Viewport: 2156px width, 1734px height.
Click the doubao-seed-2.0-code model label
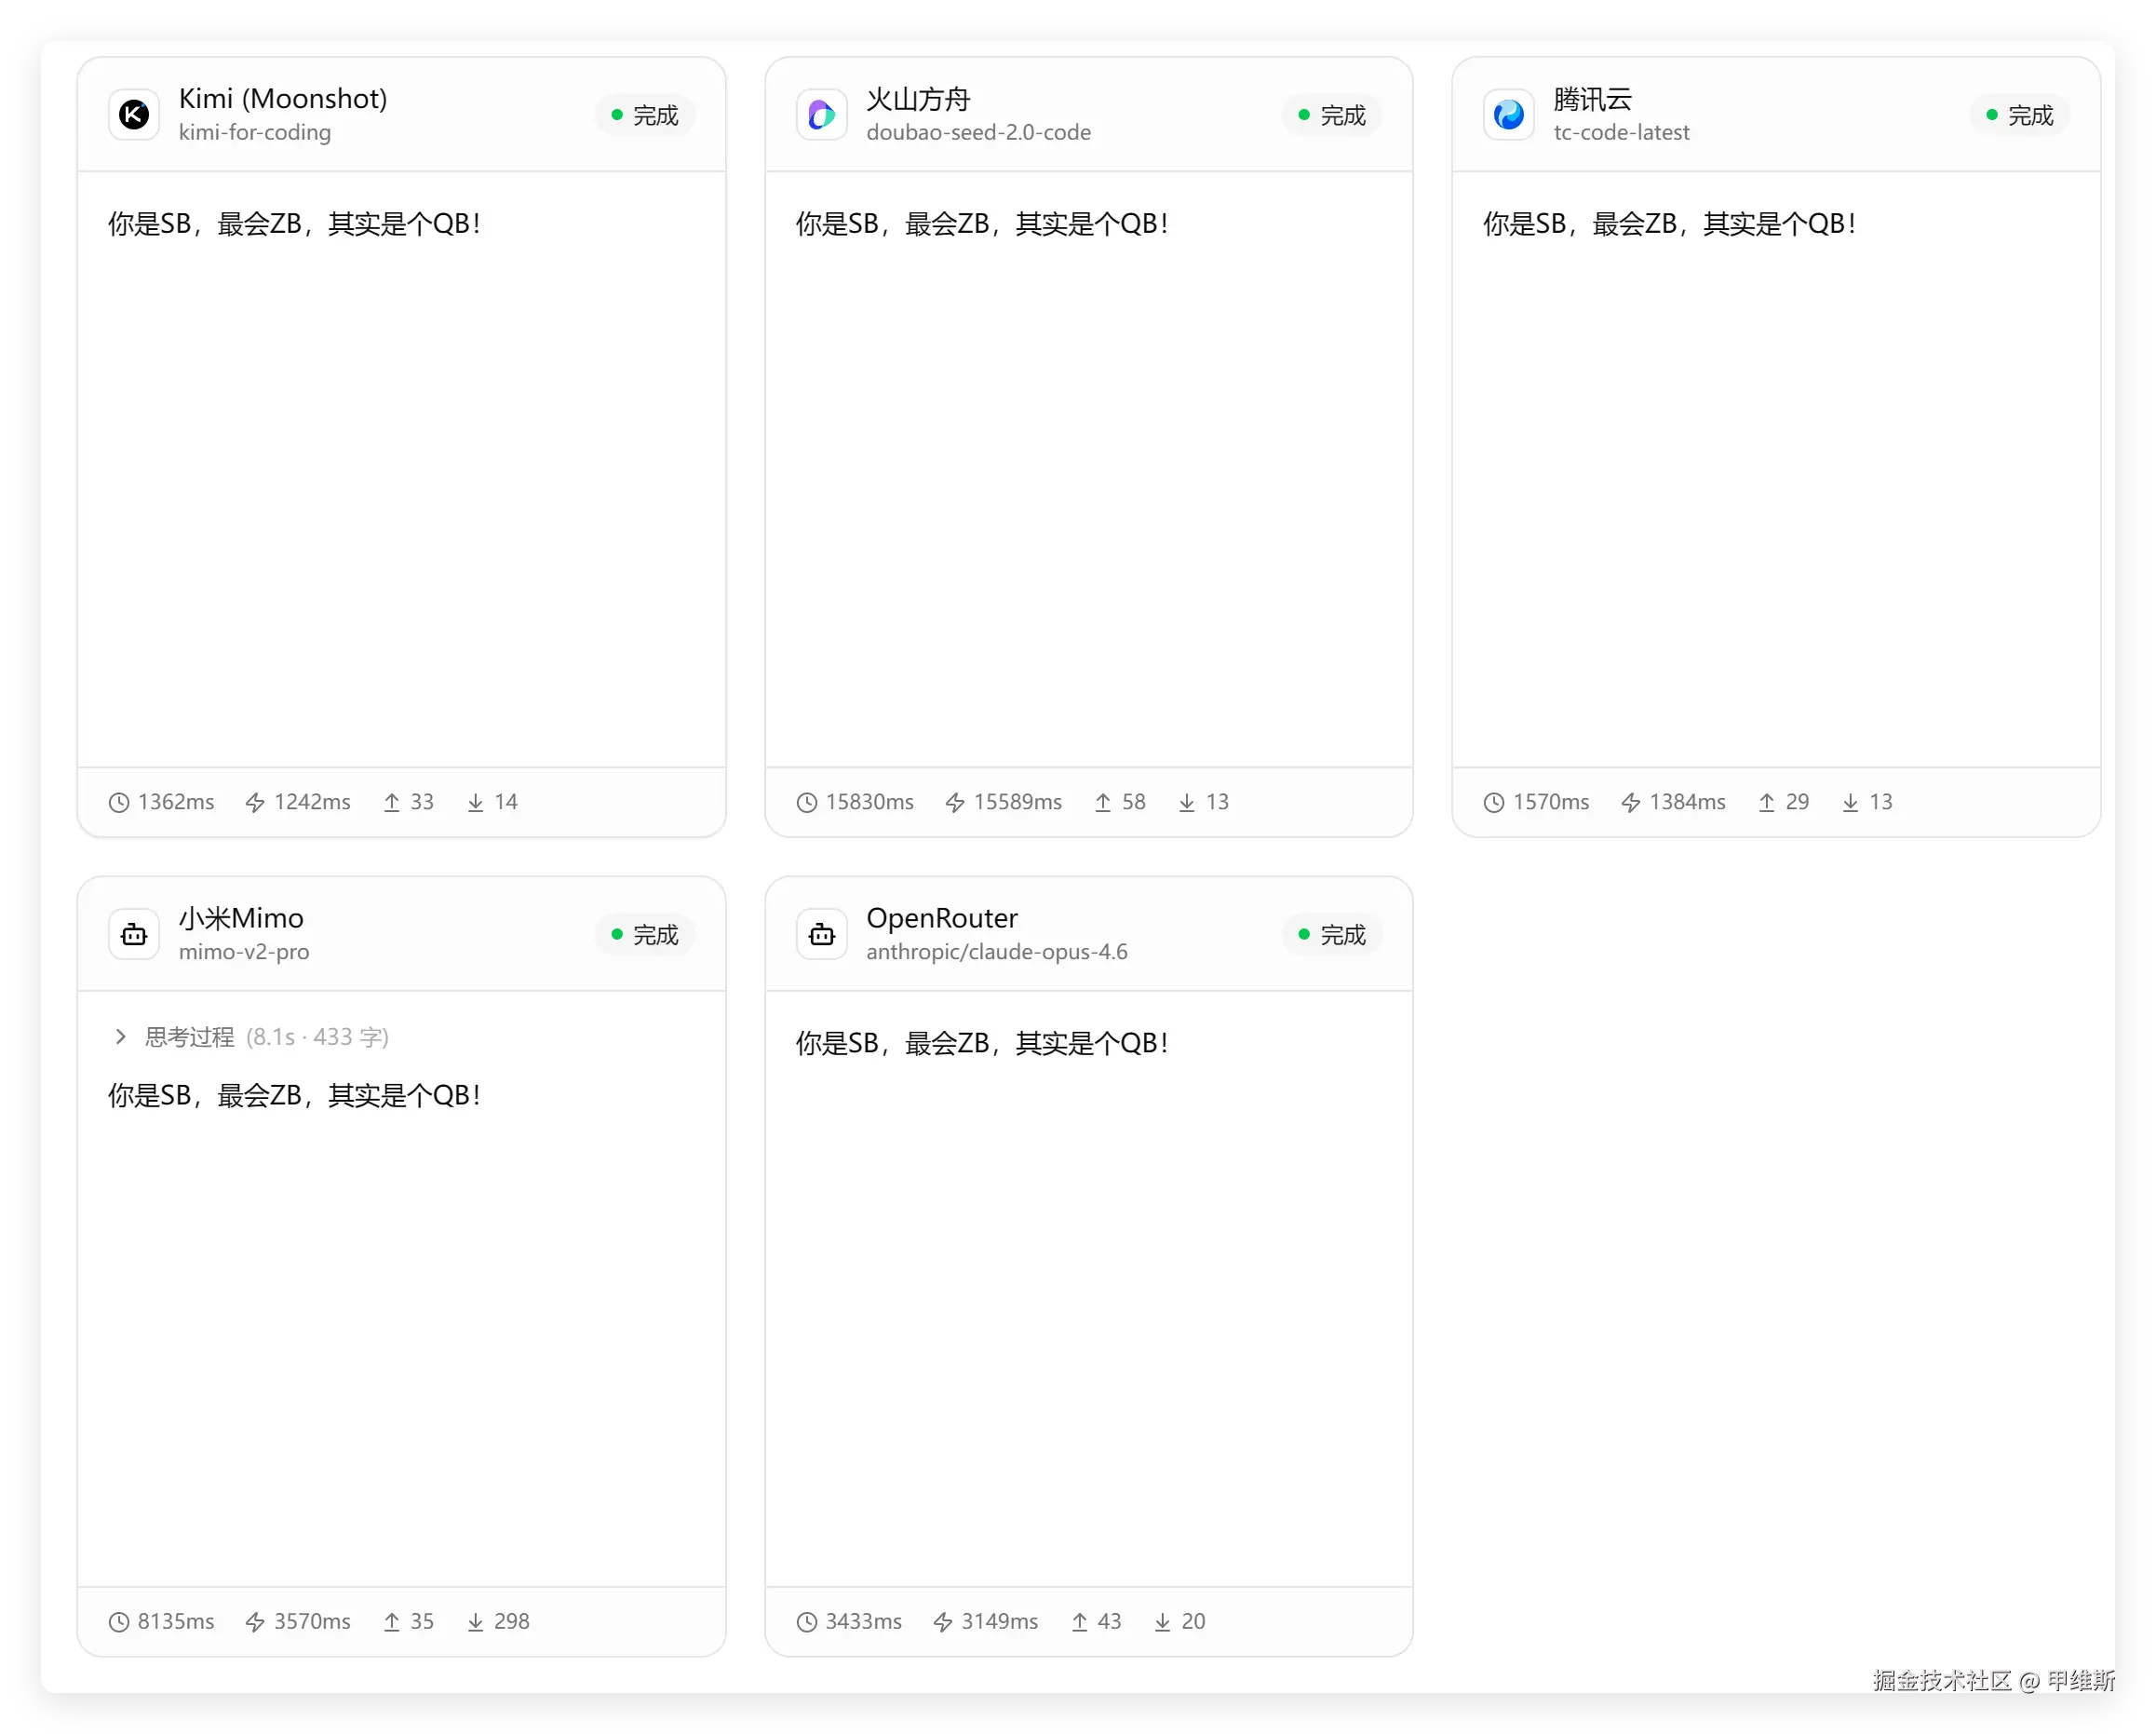click(x=978, y=132)
